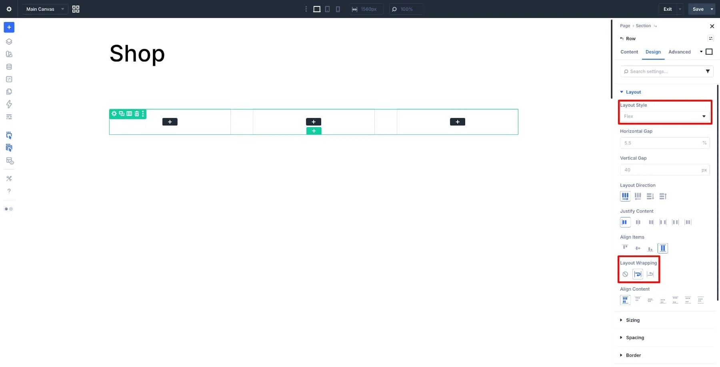The height and width of the screenshot is (367, 720).
Task: Open the help question mark icon
Action: 9,191
